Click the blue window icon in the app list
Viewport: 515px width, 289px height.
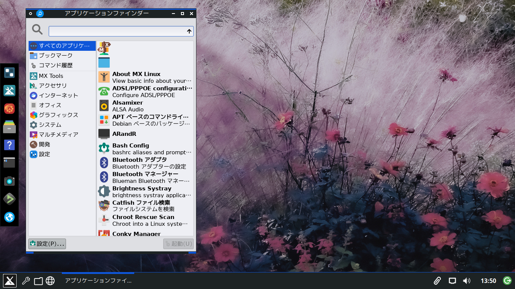pyautogui.click(x=104, y=62)
